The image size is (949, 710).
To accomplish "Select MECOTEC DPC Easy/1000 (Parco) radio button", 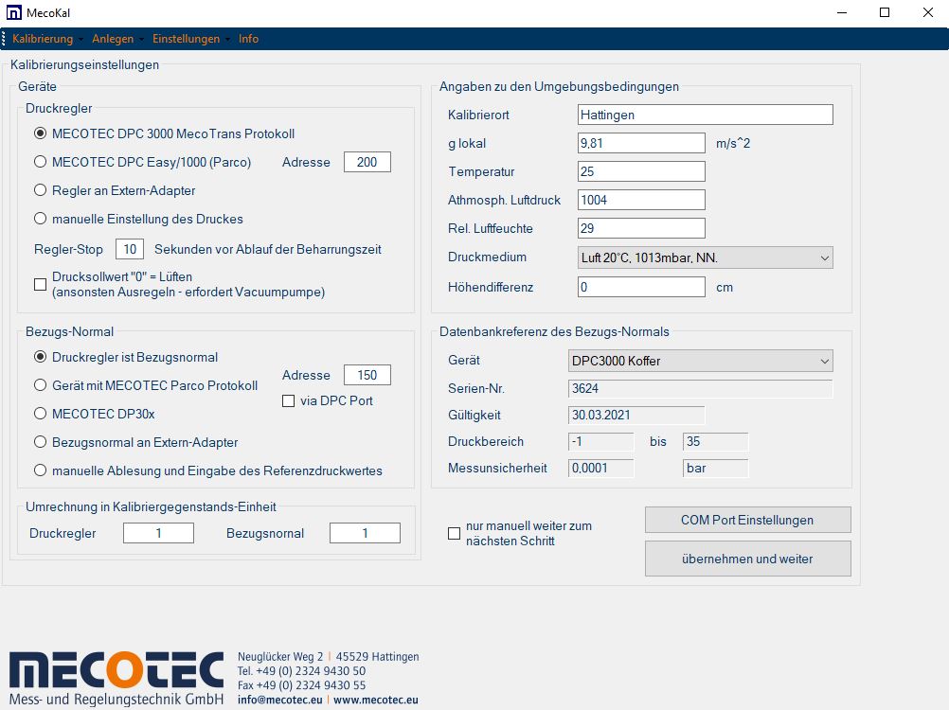I will [x=40, y=162].
